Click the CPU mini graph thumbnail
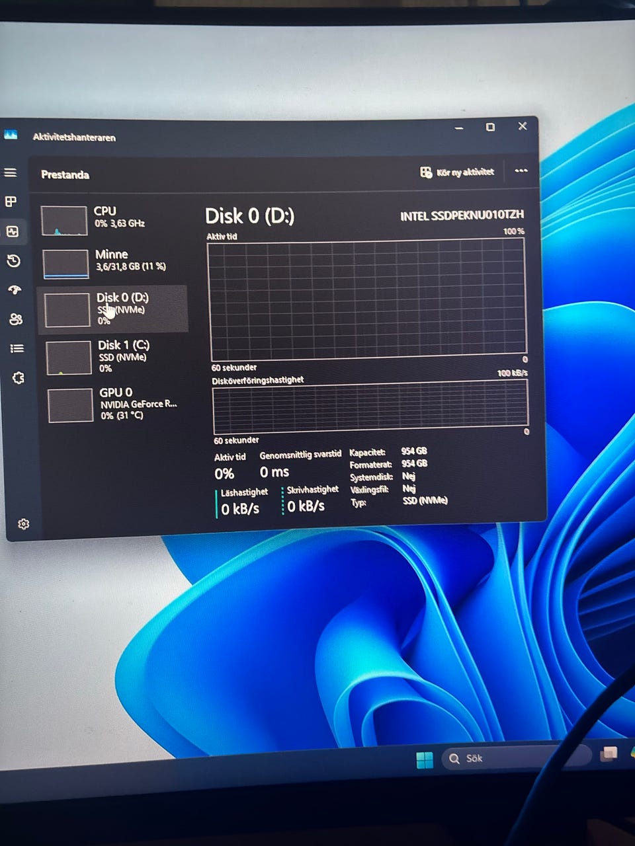The width and height of the screenshot is (635, 846). pyautogui.click(x=64, y=221)
